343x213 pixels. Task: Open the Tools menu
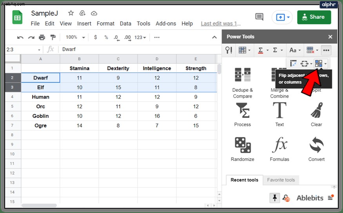143,23
